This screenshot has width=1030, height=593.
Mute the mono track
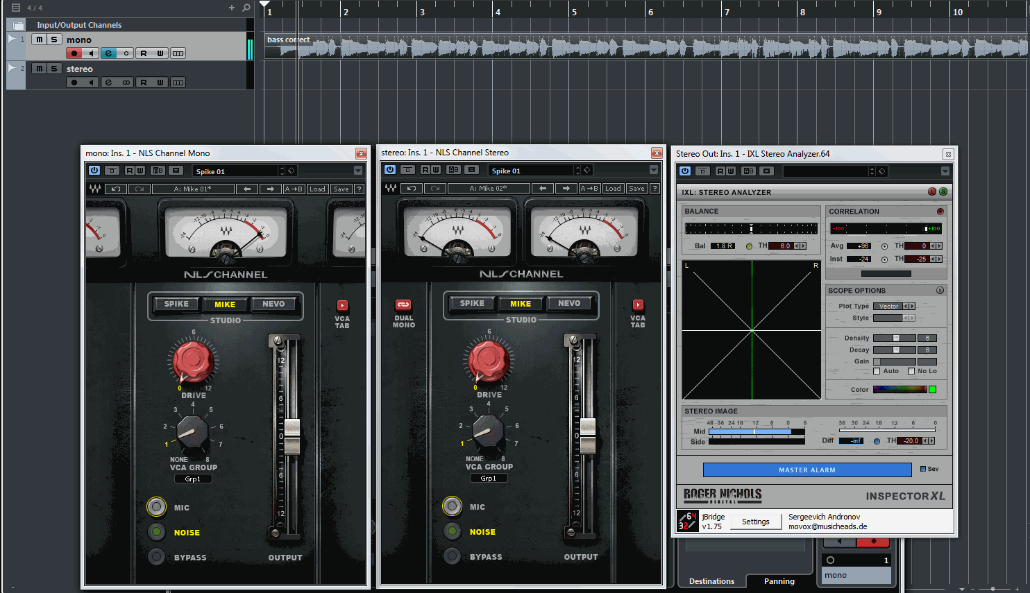pos(40,40)
